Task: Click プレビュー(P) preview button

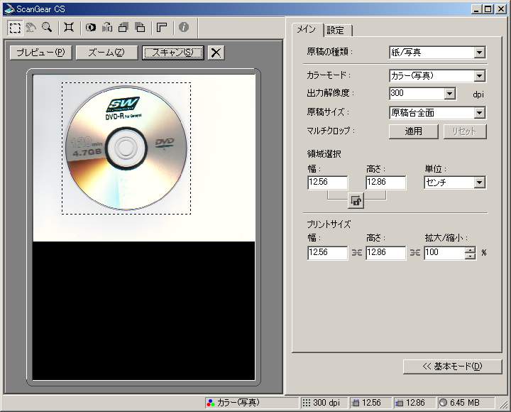Action: pos(40,53)
